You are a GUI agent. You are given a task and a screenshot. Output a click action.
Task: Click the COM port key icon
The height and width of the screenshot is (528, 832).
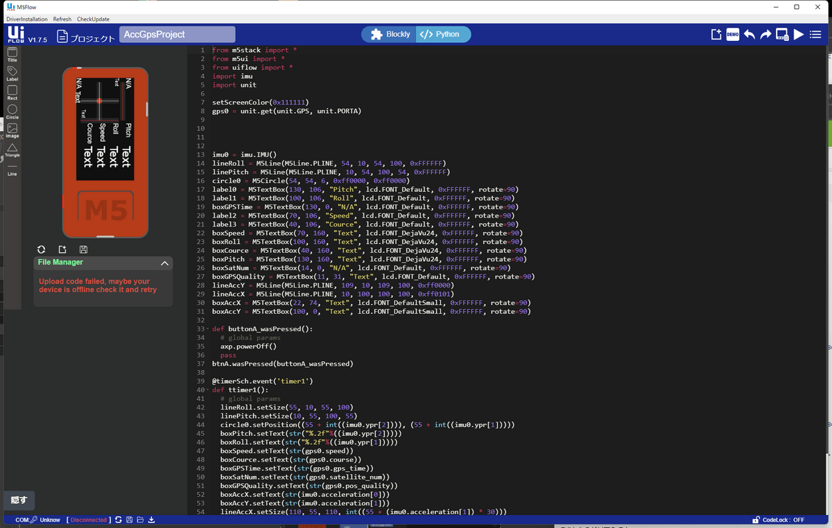pyautogui.click(x=33, y=520)
